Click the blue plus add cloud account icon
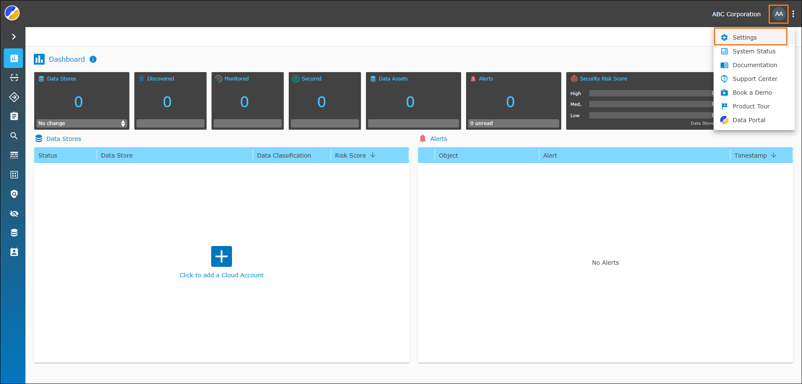The image size is (802, 384). click(221, 256)
